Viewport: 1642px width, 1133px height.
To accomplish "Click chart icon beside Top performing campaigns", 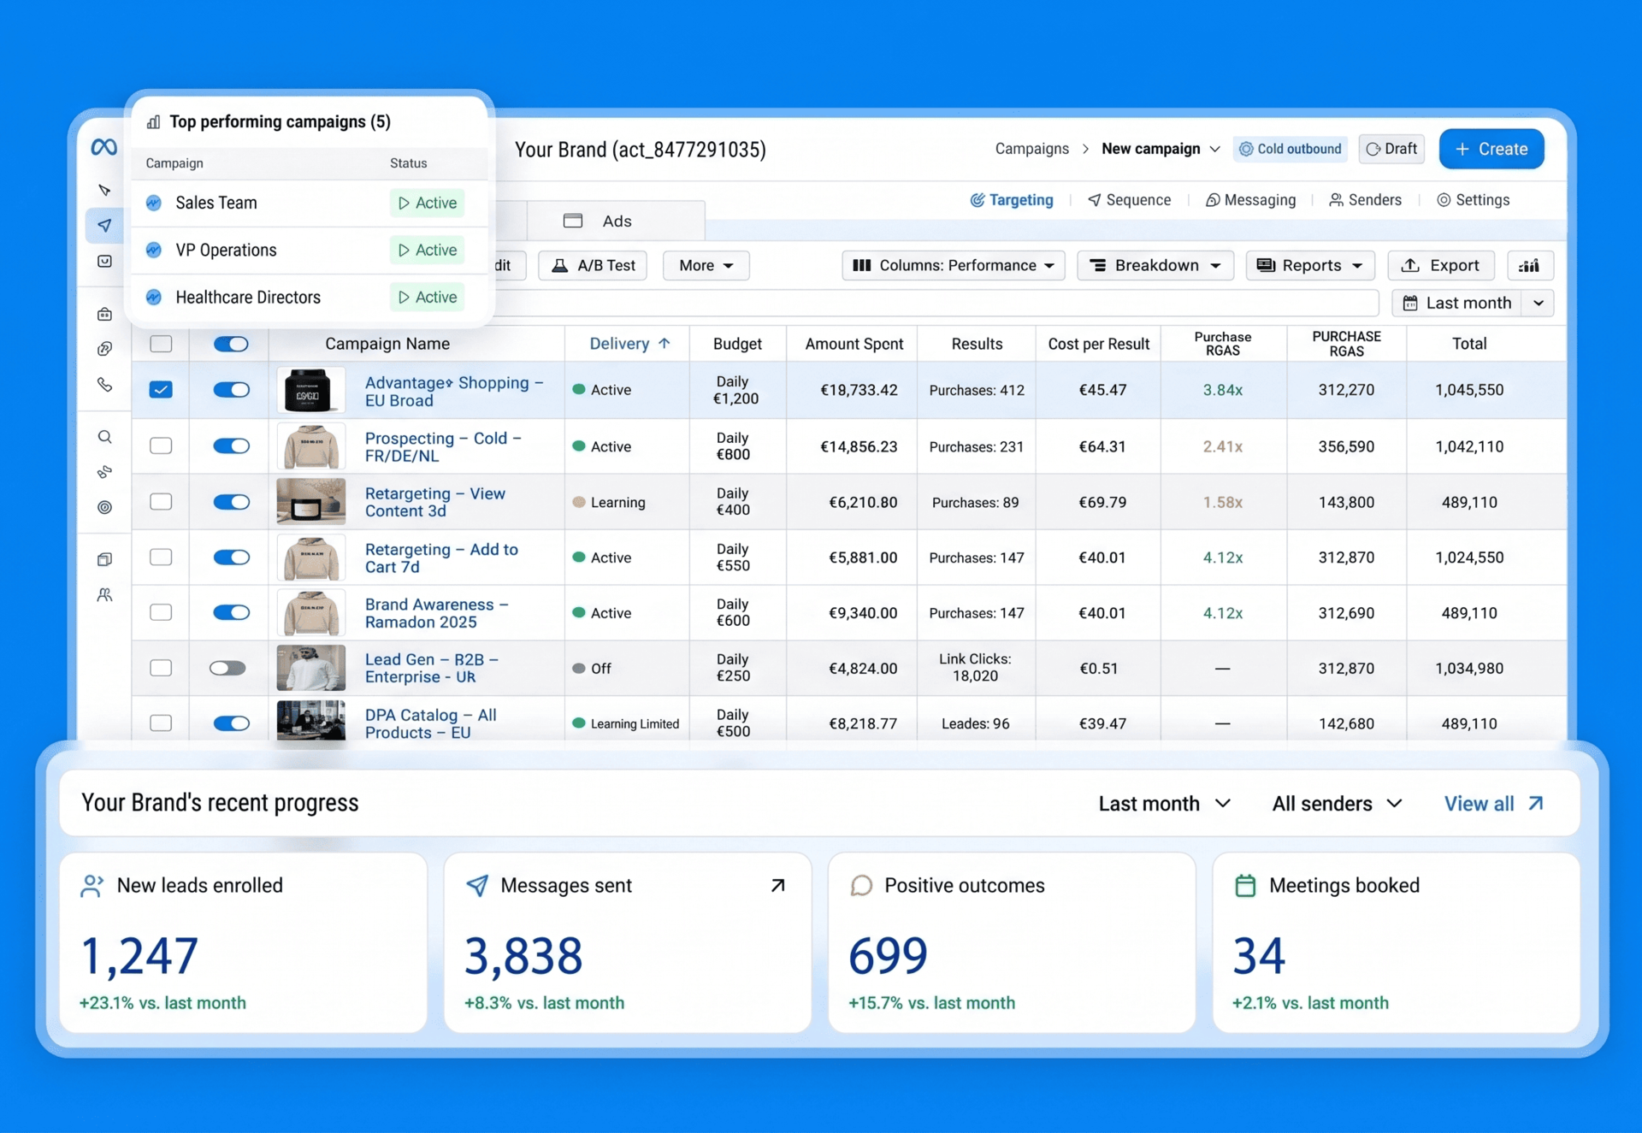I will point(153,121).
